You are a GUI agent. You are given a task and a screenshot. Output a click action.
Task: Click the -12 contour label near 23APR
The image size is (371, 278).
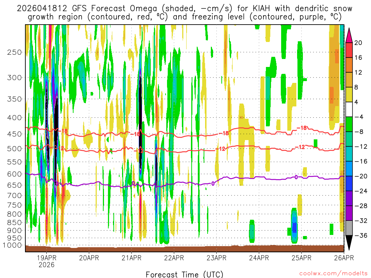click(221, 149)
